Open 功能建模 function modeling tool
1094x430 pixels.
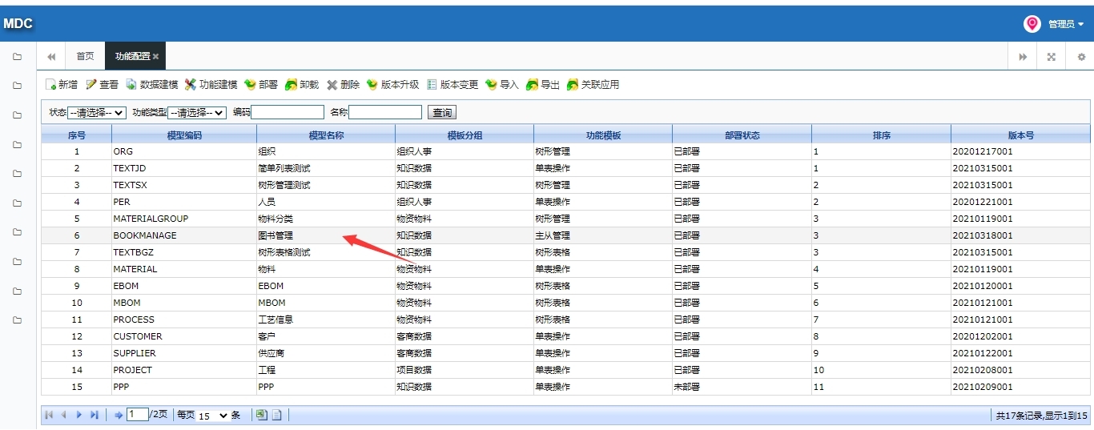[x=211, y=85]
